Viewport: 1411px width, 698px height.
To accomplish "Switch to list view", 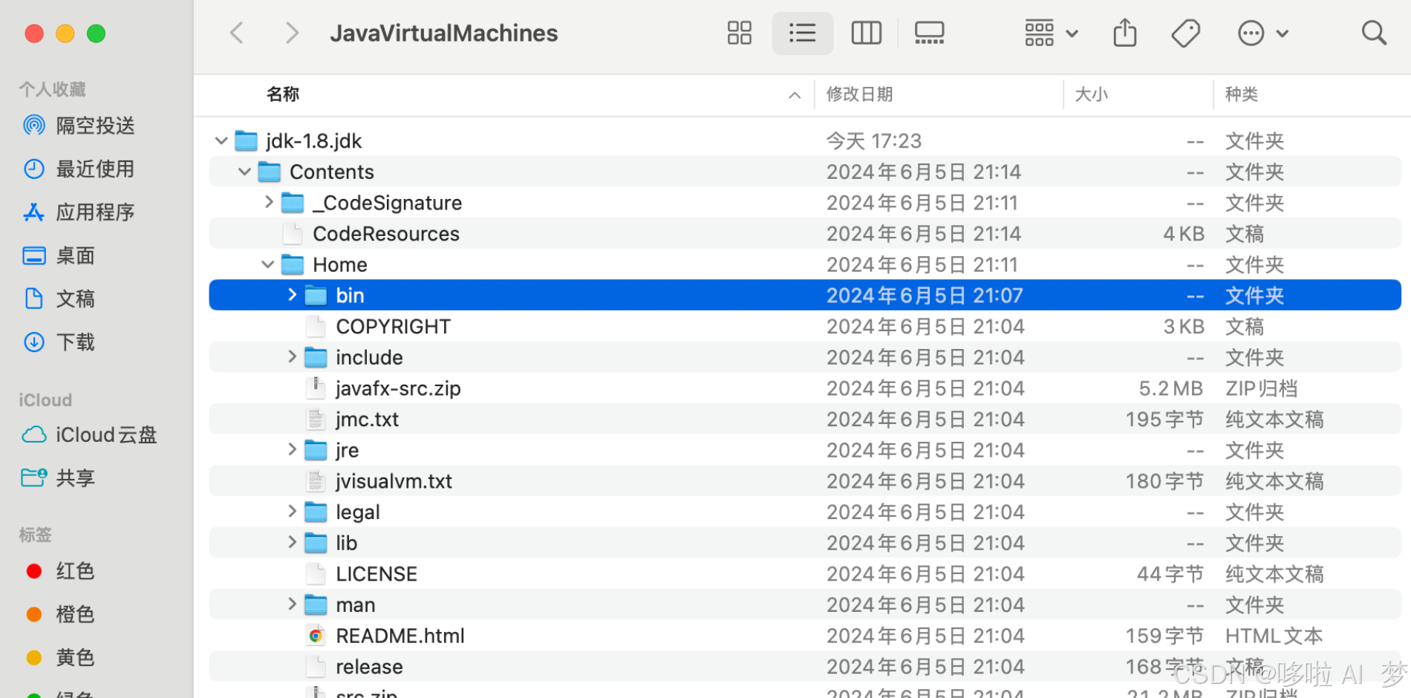I will [802, 33].
